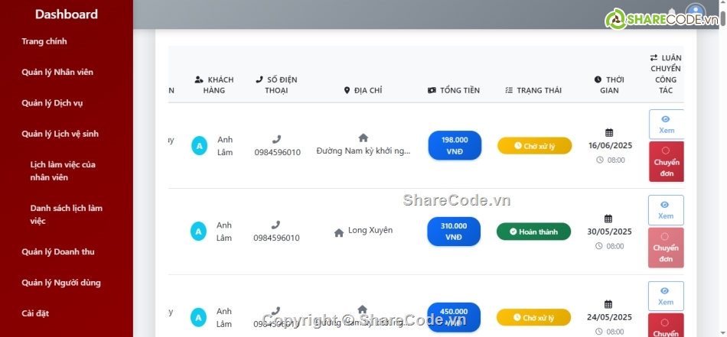Viewport: 727px width, 337px height.
Task: Click Hoàn thành status badge
Action: point(533,232)
